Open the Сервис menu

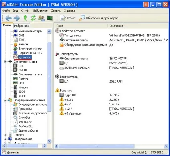click(x=56, y=10)
